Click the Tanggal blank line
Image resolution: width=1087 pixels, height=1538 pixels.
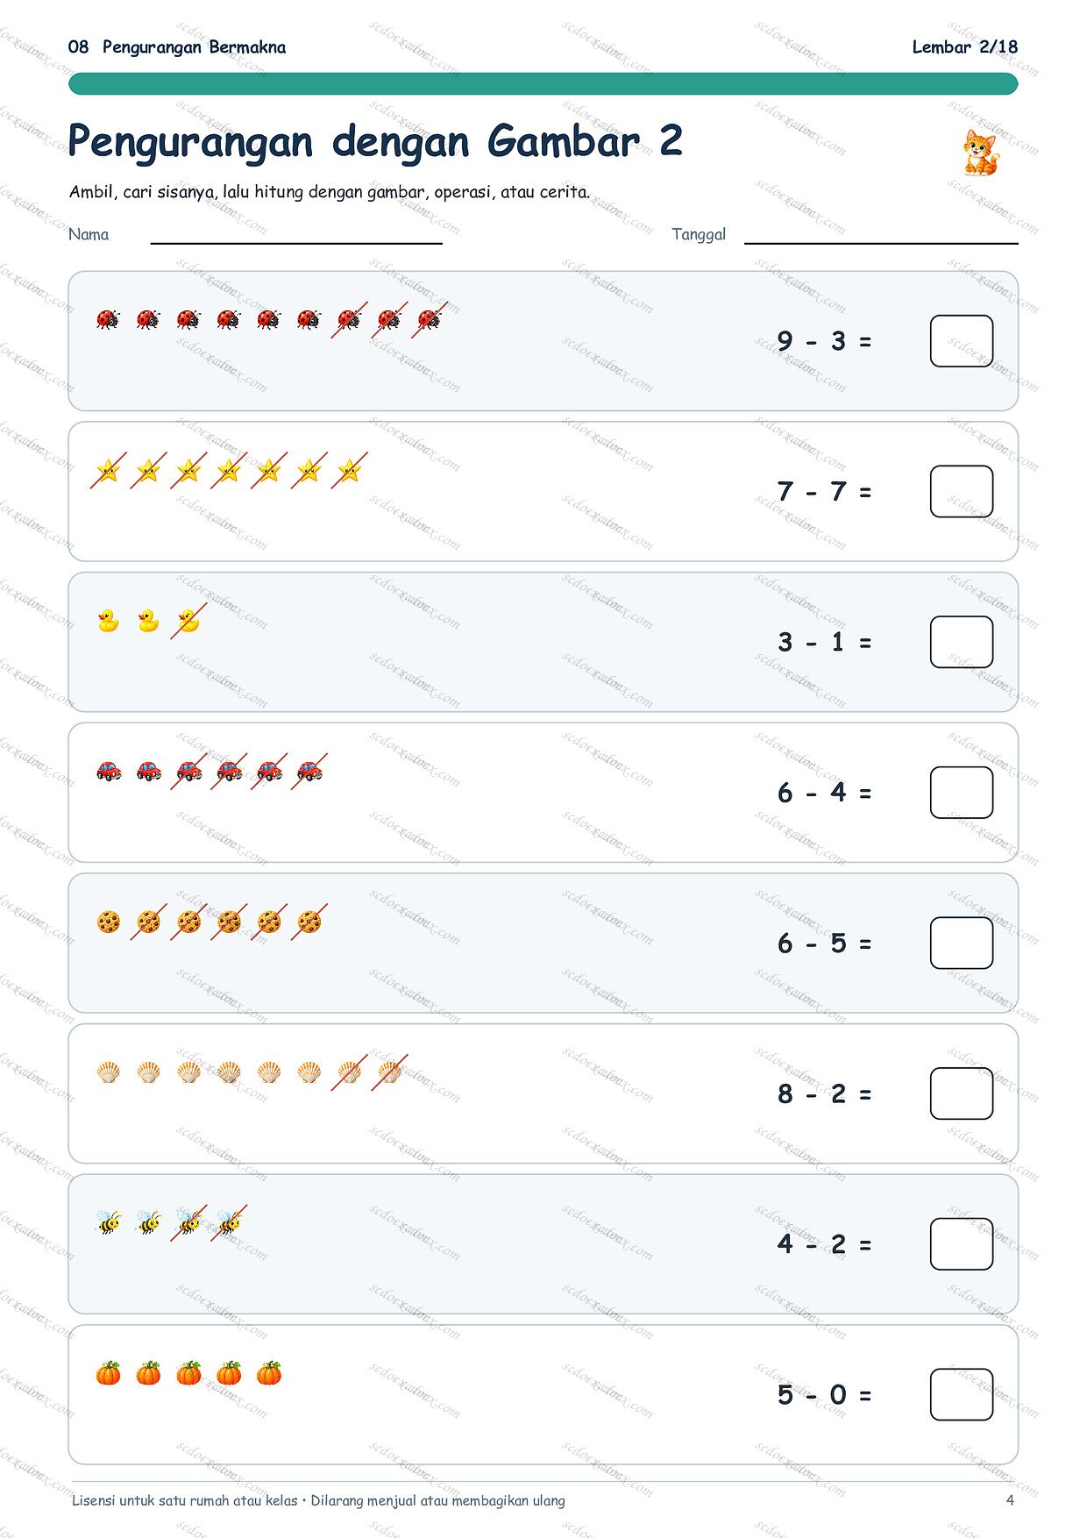(881, 242)
